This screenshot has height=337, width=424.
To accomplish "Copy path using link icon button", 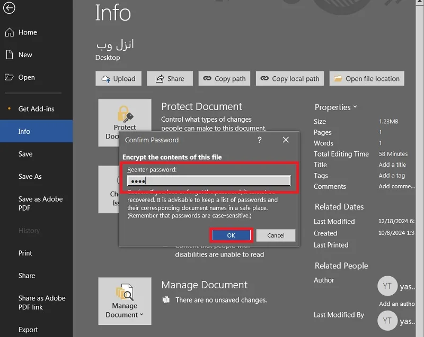I will point(224,78).
